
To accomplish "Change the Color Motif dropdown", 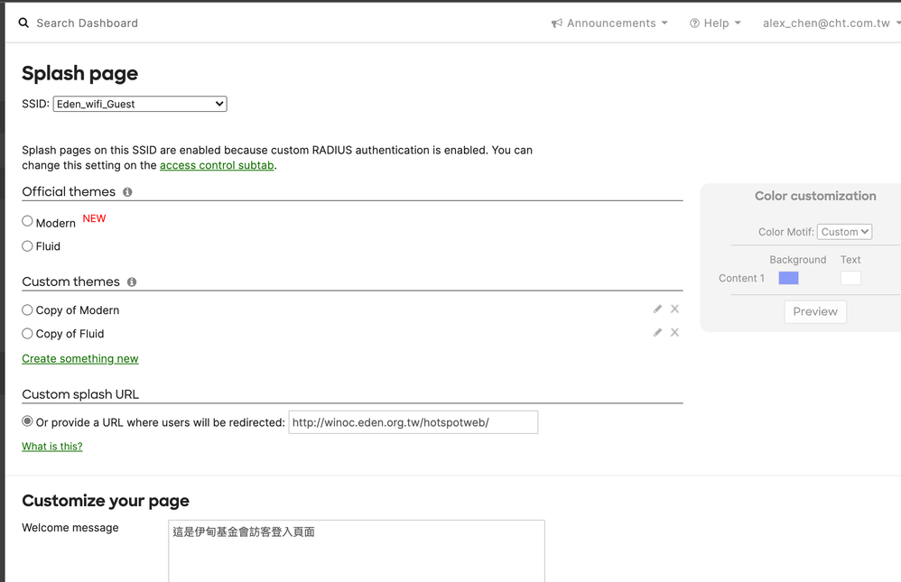I will pyautogui.click(x=844, y=231).
